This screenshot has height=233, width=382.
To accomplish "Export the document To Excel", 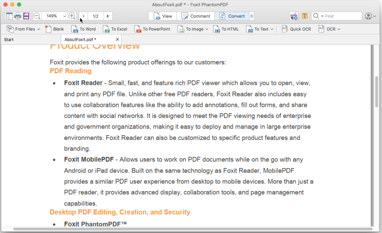I will pos(115,29).
